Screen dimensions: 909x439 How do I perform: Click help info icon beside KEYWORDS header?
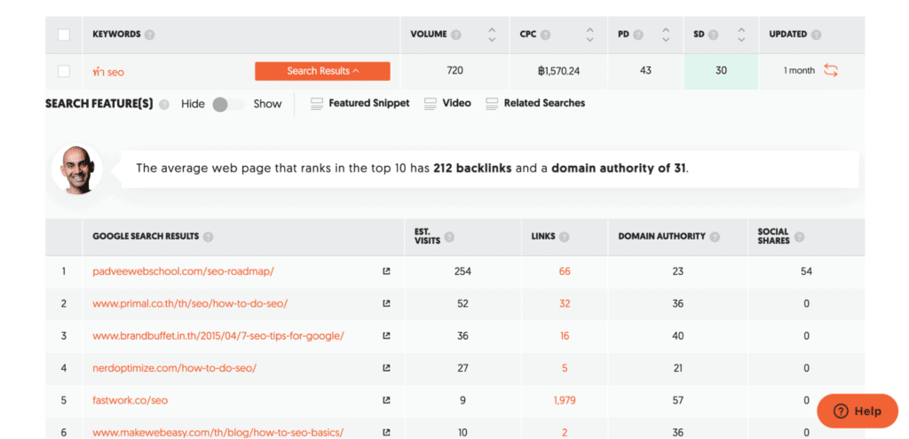coord(150,35)
